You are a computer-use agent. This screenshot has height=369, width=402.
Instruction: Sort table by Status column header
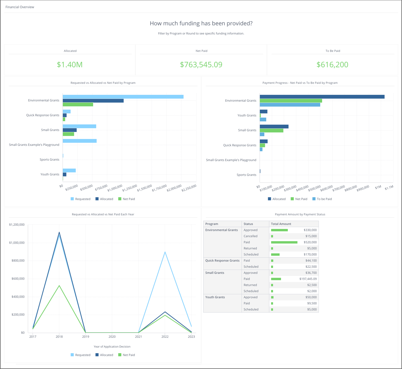[x=248, y=224]
